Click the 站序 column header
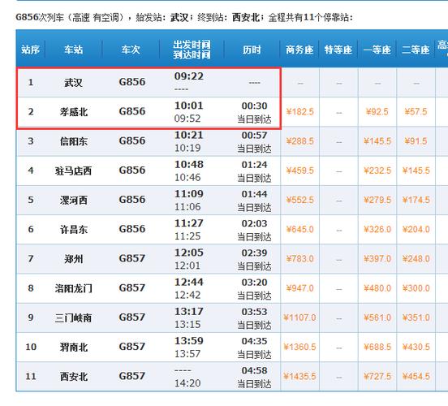Viewport: 448px width, 406px height. [x=30, y=50]
